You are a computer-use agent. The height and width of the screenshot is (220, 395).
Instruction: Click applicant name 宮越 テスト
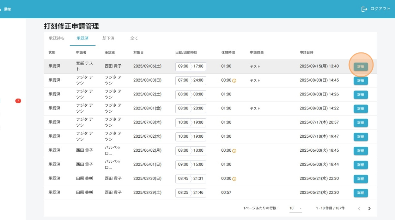(84, 66)
